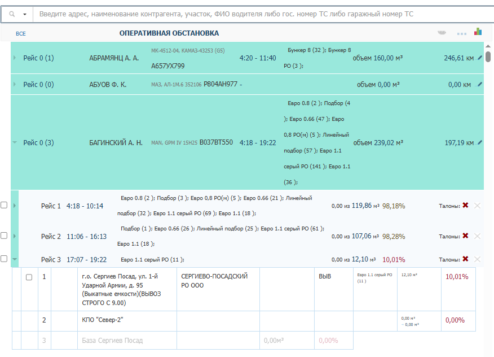Edit АБРАМЯНЦ А. А. row with pencil icon
This screenshot has height=357, width=494.
[480, 58]
